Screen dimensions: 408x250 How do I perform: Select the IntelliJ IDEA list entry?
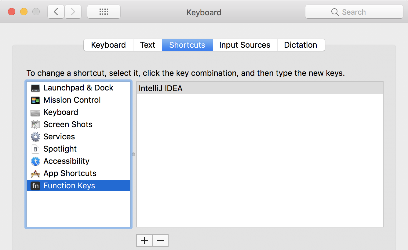[x=260, y=88]
